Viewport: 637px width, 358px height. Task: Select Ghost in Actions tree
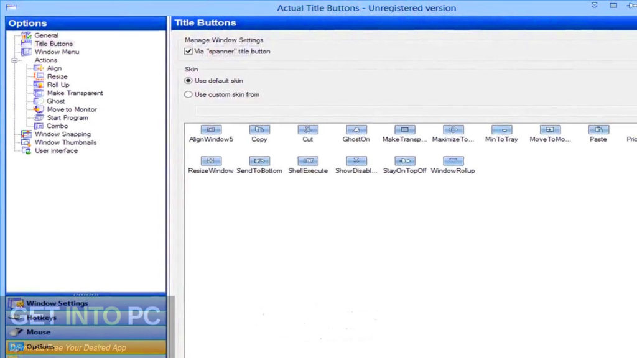(x=55, y=101)
